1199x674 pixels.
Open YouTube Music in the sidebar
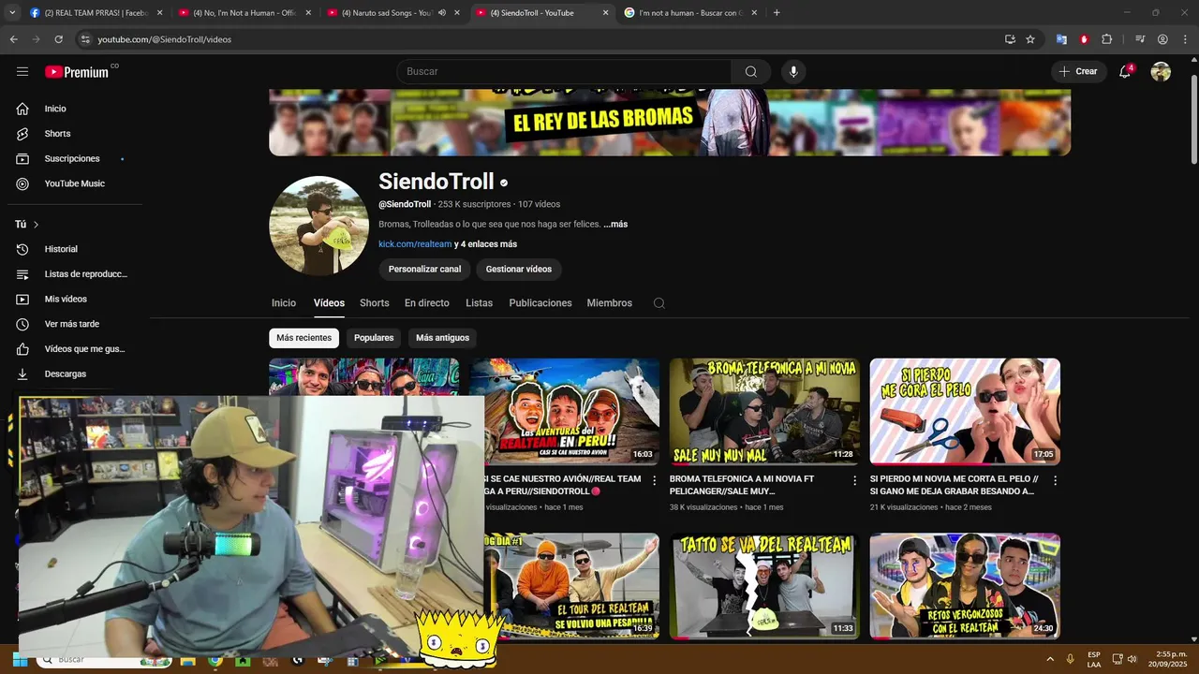click(75, 183)
